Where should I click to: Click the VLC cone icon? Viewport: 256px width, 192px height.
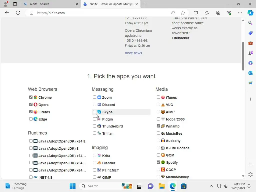click(x=163, y=104)
